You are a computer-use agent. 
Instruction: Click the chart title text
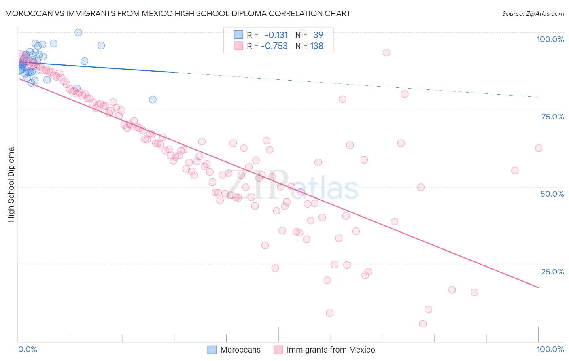pyautogui.click(x=178, y=13)
